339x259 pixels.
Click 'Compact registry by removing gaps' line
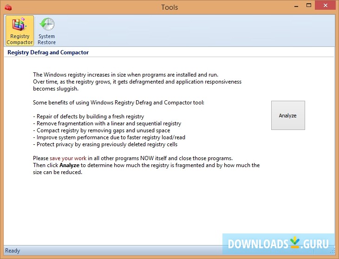pyautogui.click(x=101, y=130)
